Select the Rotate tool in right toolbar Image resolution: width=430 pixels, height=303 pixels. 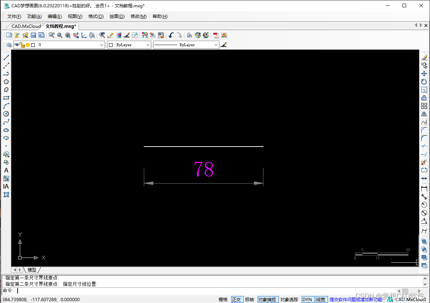pyautogui.click(x=424, y=82)
